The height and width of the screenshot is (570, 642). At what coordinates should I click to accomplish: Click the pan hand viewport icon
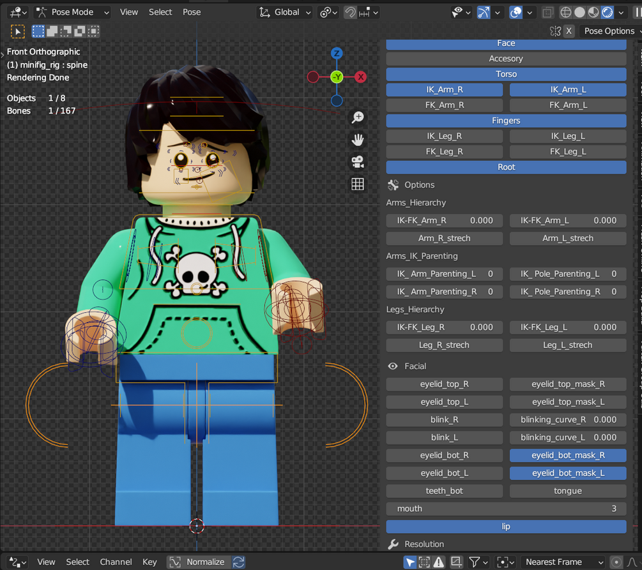358,140
